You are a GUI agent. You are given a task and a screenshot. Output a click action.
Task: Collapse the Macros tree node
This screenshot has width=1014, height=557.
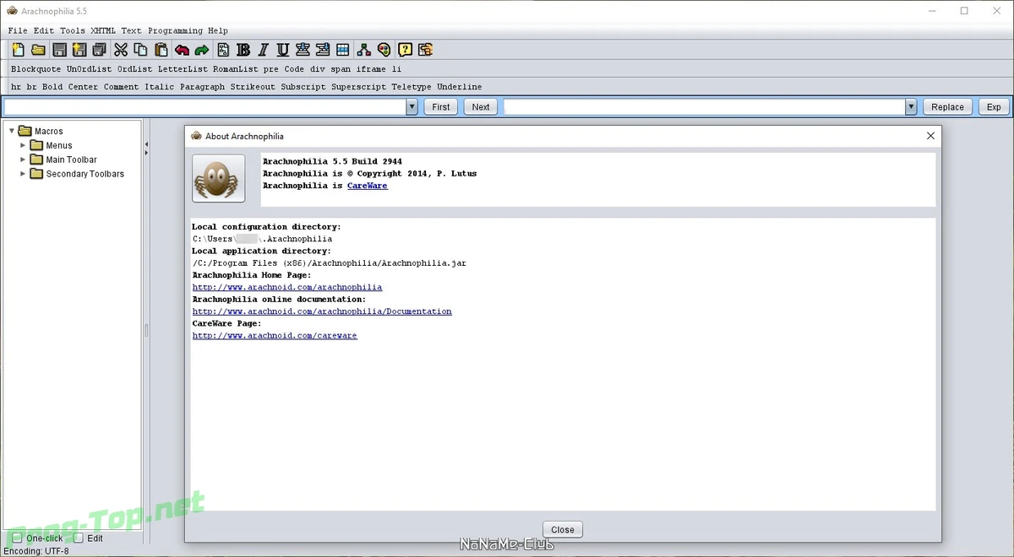coord(12,131)
